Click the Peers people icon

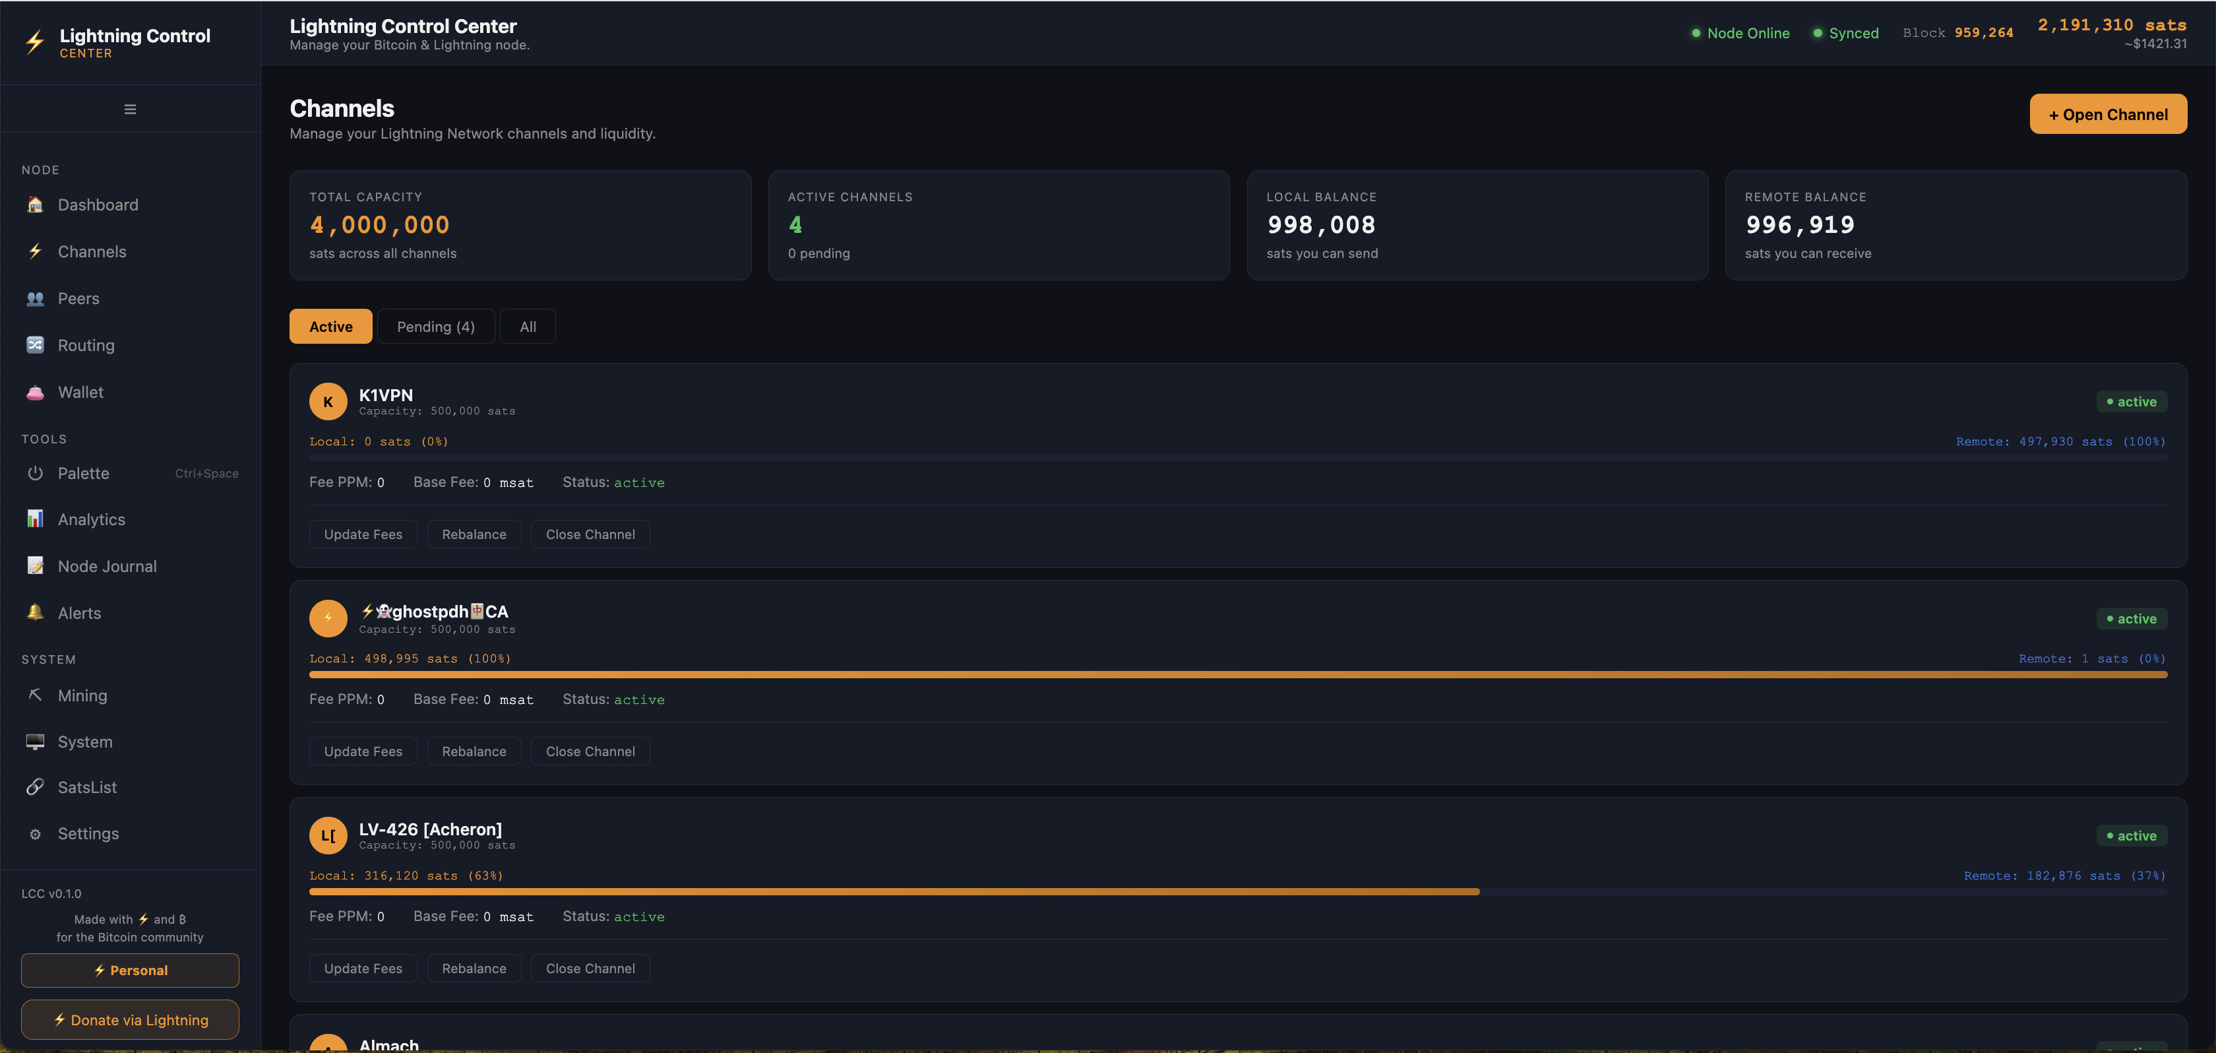(x=35, y=298)
